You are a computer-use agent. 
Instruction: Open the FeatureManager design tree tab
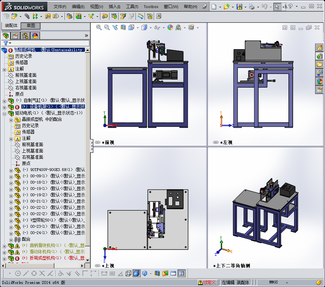6,36
